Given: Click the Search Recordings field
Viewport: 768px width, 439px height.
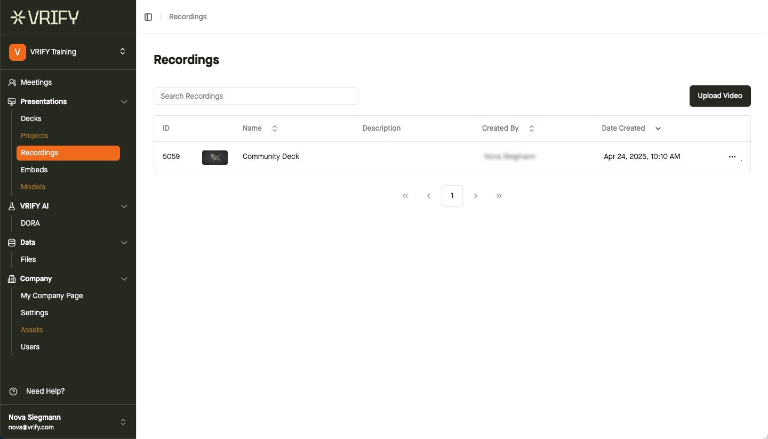Looking at the screenshot, I should [x=256, y=96].
